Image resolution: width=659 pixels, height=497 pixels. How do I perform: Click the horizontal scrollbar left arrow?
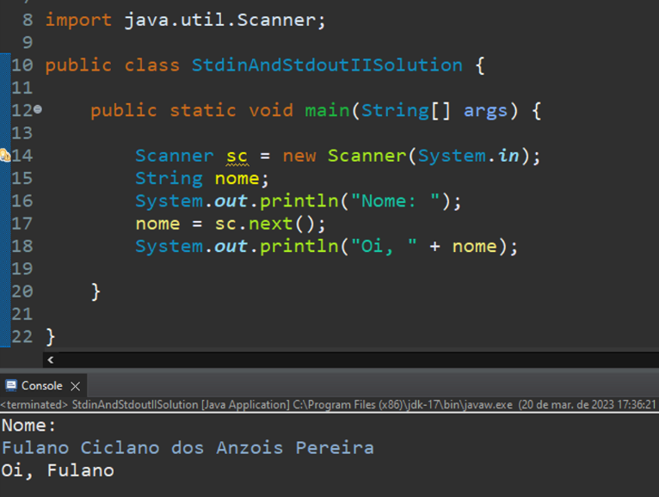(51, 359)
